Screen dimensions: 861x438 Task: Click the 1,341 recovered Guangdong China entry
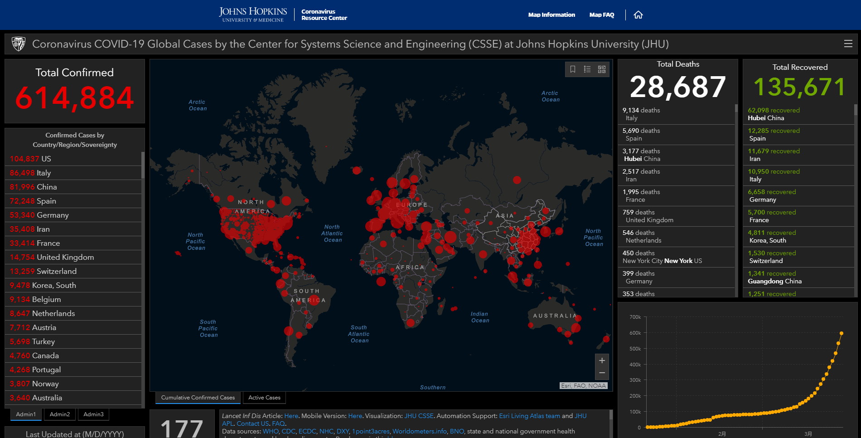(798, 277)
